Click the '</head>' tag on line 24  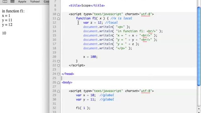[x=68, y=74]
